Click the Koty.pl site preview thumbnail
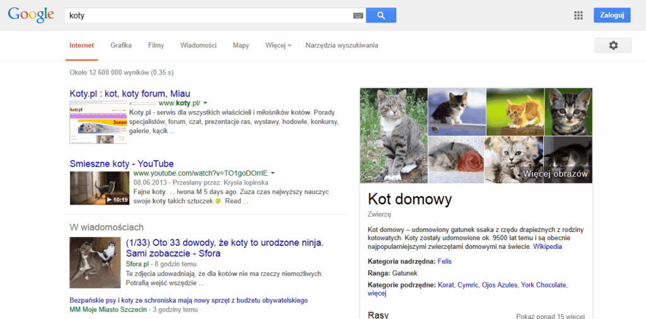The image size is (646, 319). pos(98,123)
